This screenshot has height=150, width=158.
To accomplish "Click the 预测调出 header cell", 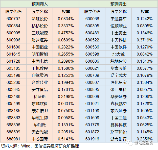I will click(x=118, y=4).
